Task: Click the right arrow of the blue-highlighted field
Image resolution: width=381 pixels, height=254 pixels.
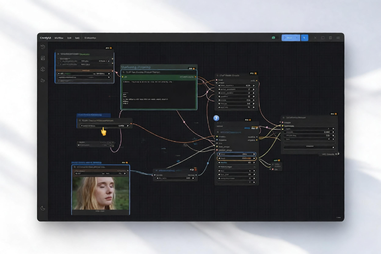Action: pos(254,154)
